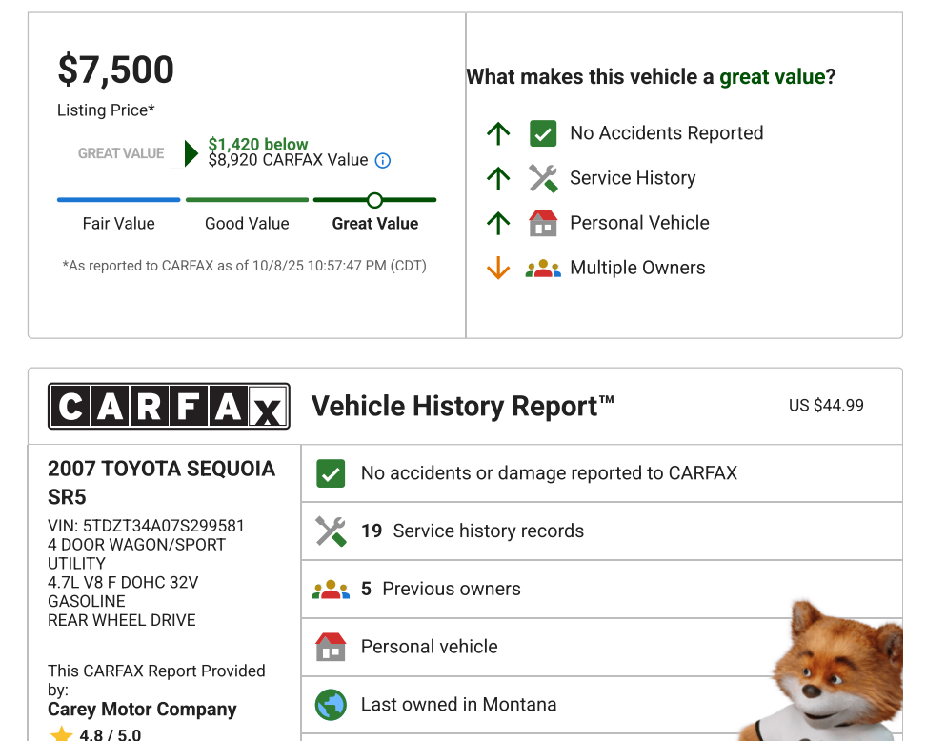Viewport: 926px width, 741px height.
Task: Click the green triangle beside $1,420 below
Action: [x=191, y=153]
